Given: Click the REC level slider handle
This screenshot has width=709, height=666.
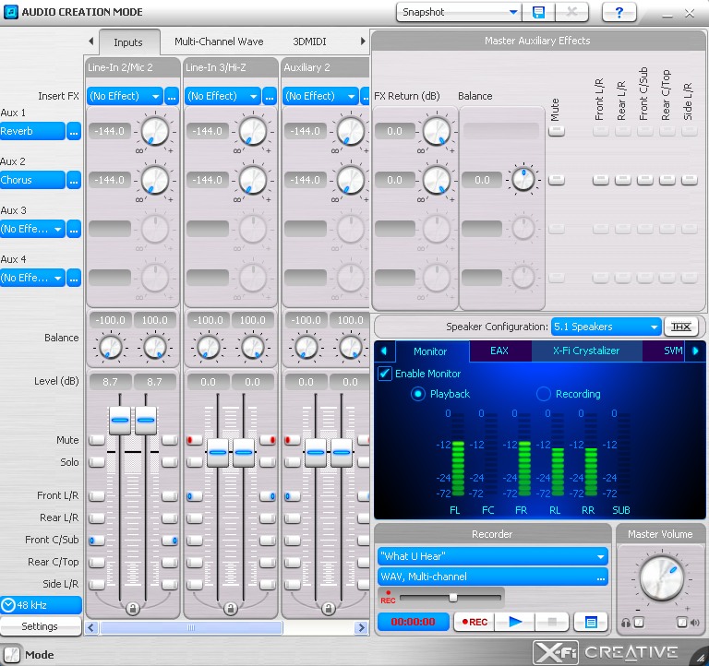Looking at the screenshot, I should click(x=452, y=598).
